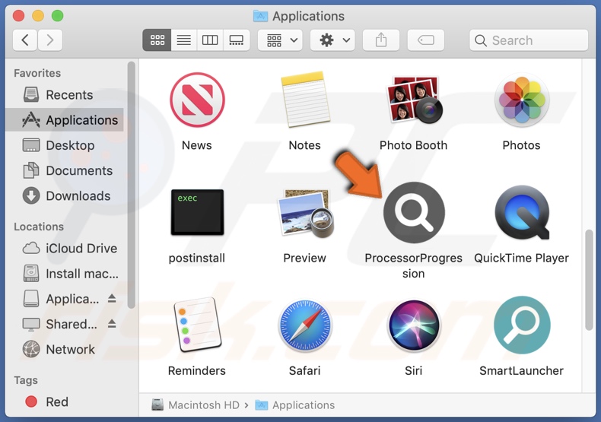Viewport: 601px width, 422px height.
Task: Select Applications in the sidebar
Action: pos(65,120)
